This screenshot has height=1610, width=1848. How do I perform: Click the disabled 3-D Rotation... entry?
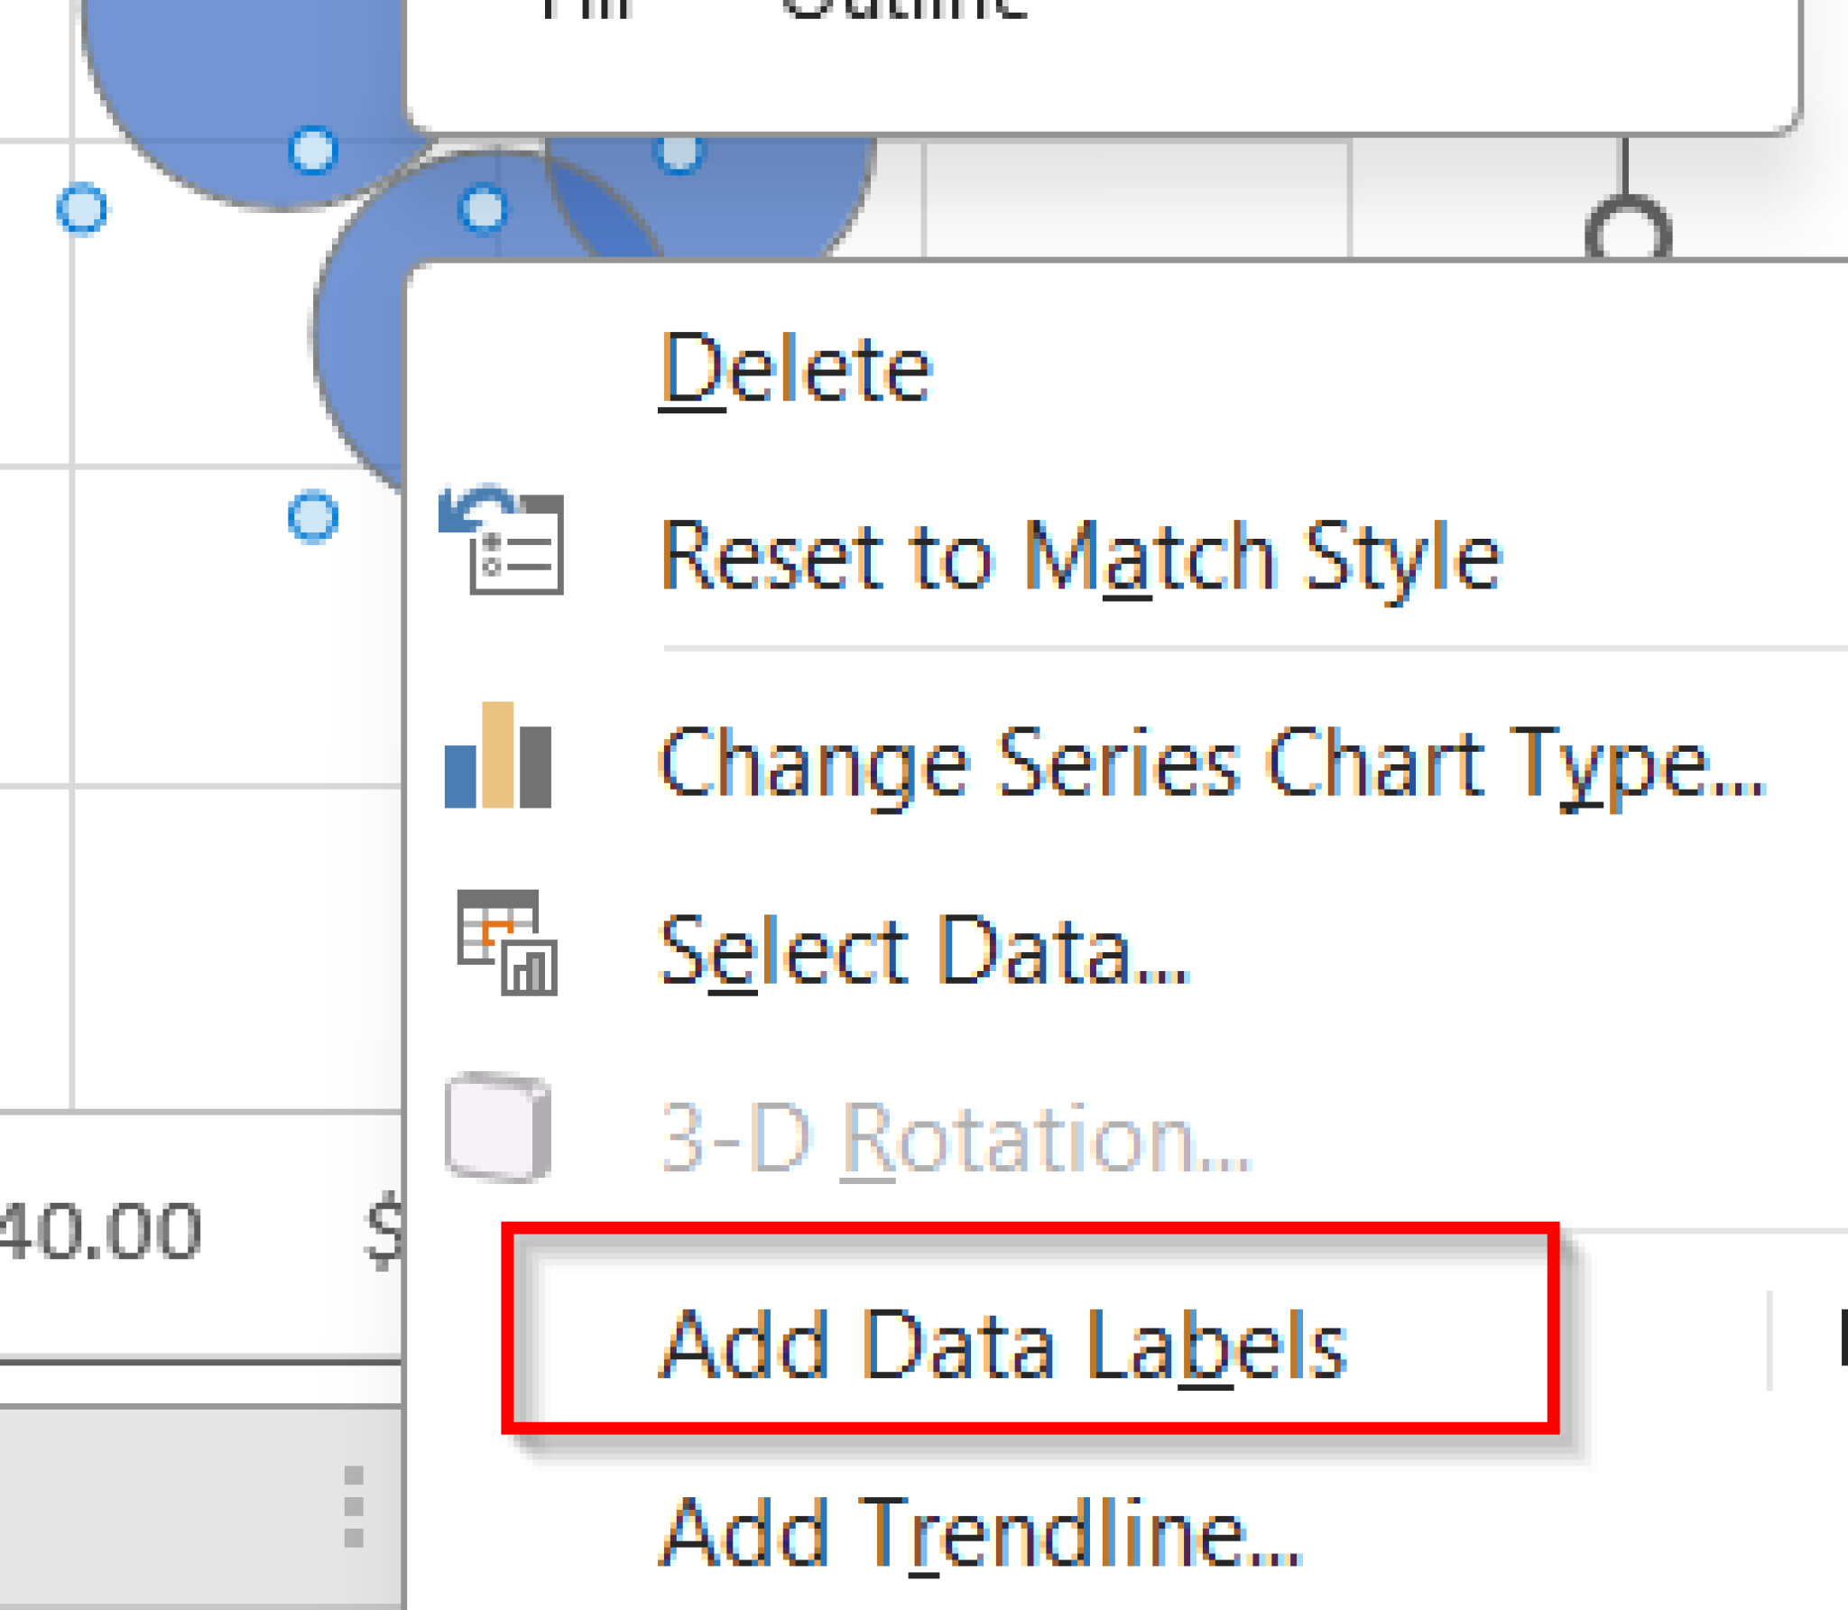pyautogui.click(x=956, y=1139)
